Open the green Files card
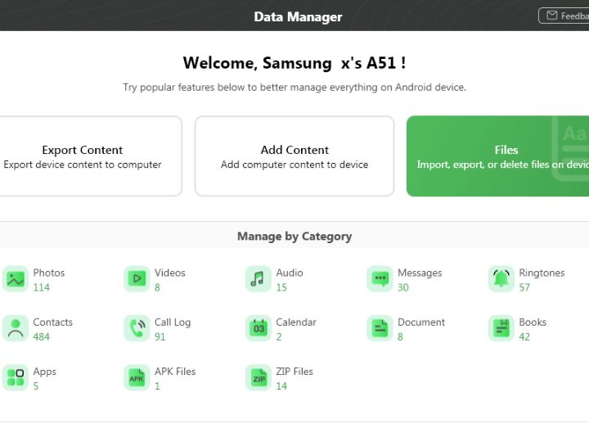Screen dimensions: 589x442 (499, 156)
